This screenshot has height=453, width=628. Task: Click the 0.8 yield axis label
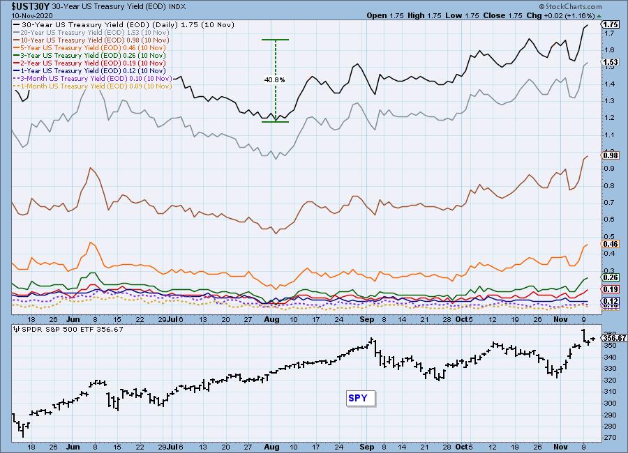609,185
